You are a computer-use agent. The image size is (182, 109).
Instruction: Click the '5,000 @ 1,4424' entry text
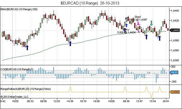click(126, 32)
